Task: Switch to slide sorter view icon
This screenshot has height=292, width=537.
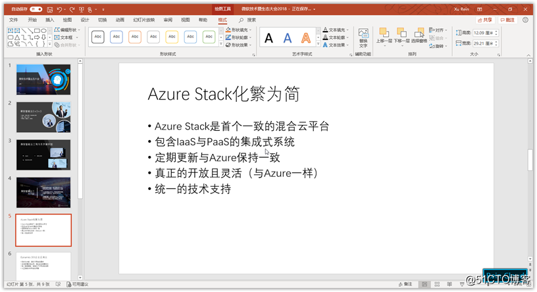Action: (x=437, y=284)
